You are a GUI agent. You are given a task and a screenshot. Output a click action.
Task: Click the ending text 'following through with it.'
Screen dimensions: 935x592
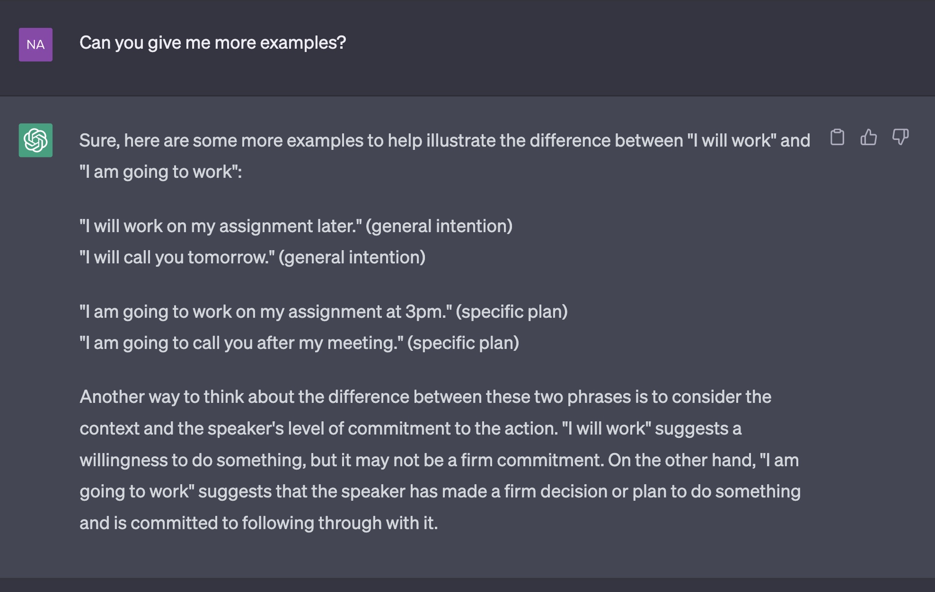pos(340,523)
